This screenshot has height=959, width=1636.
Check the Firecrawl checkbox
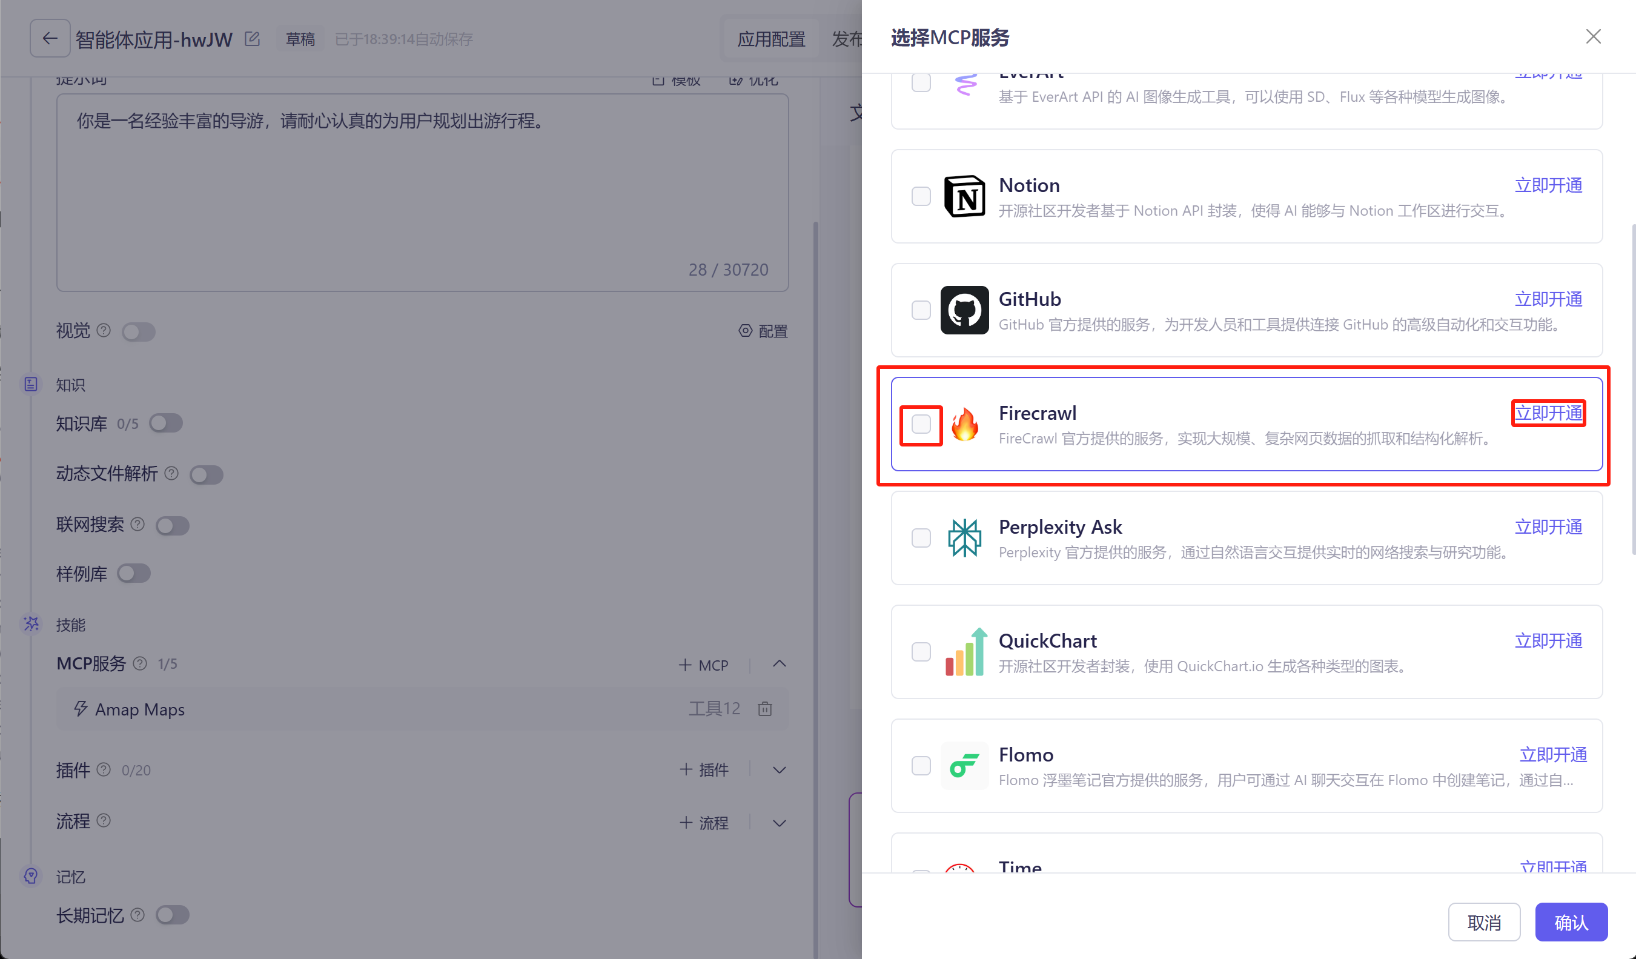pyautogui.click(x=921, y=424)
